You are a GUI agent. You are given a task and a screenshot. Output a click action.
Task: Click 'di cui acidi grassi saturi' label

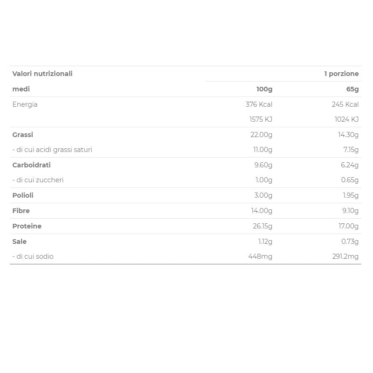coord(52,150)
